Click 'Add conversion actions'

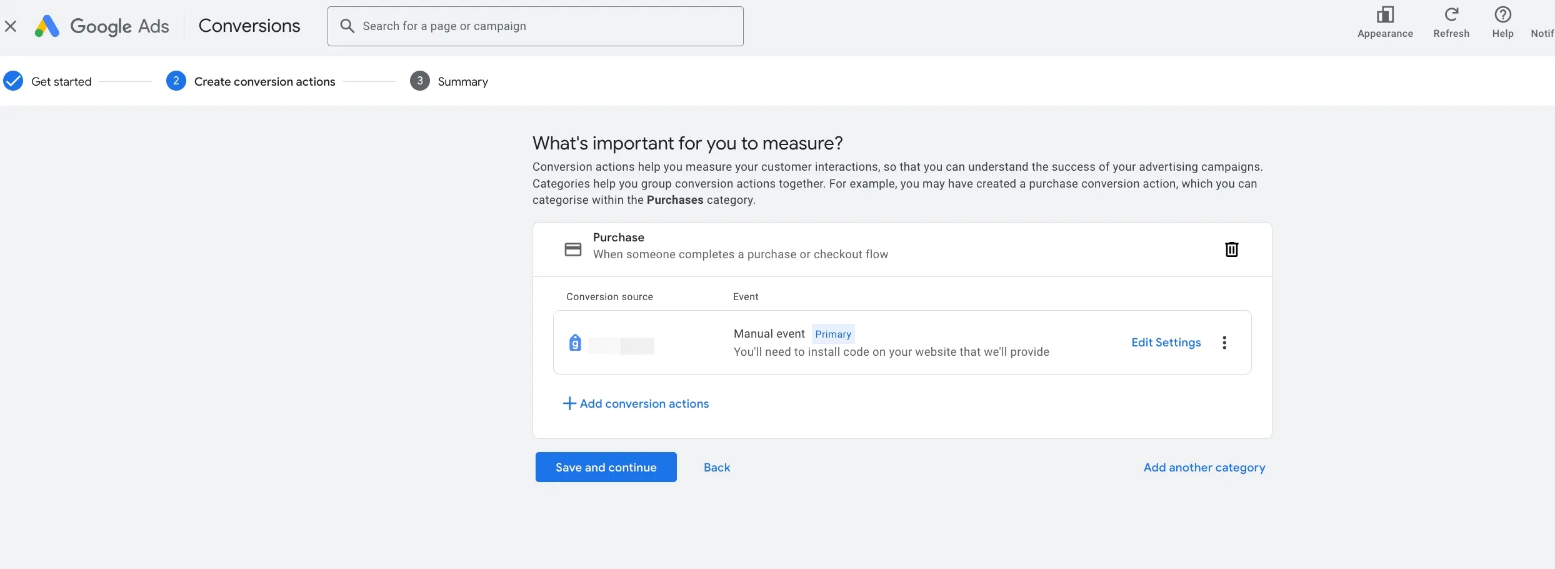click(636, 404)
